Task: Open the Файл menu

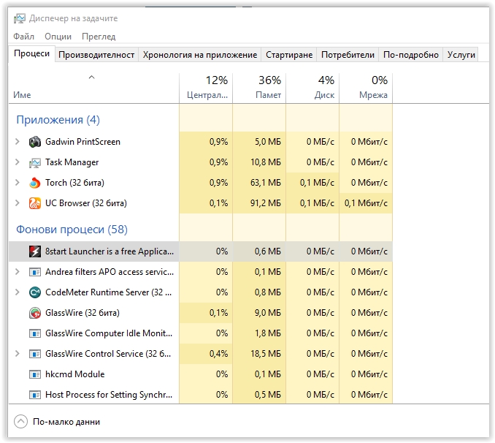Action: (23, 37)
